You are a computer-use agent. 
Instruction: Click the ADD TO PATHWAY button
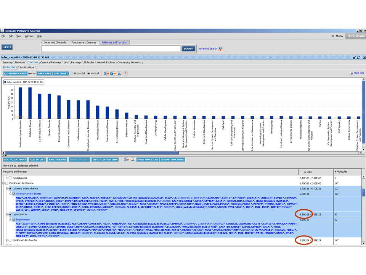coord(15,160)
